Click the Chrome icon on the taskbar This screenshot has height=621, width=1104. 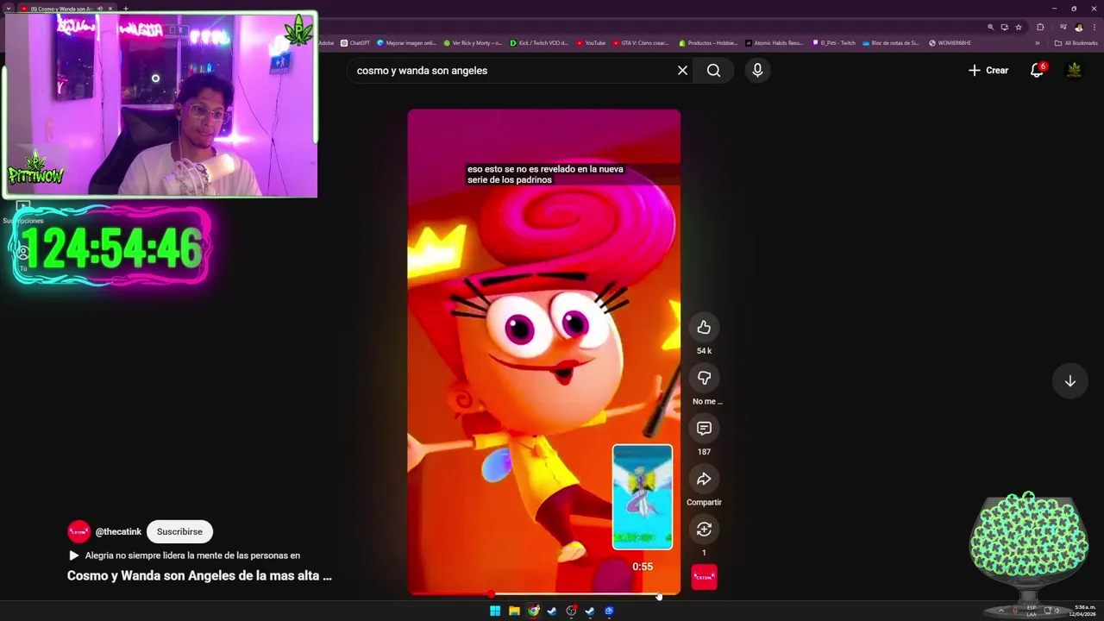click(x=534, y=611)
